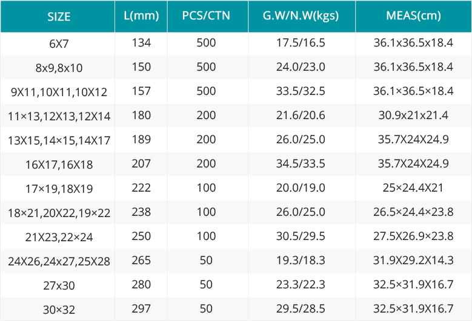The width and height of the screenshot is (472, 321).
Task: Select the 16X17,16X18 size cell
Action: 59,164
